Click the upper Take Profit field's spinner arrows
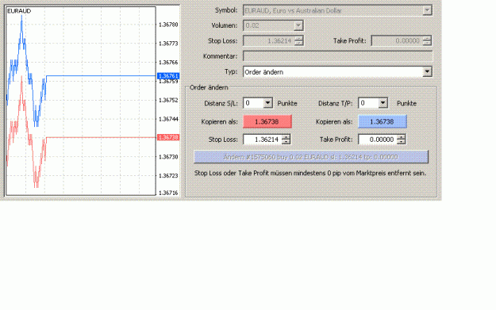Image resolution: width=496 pixels, height=310 pixels. [x=427, y=40]
